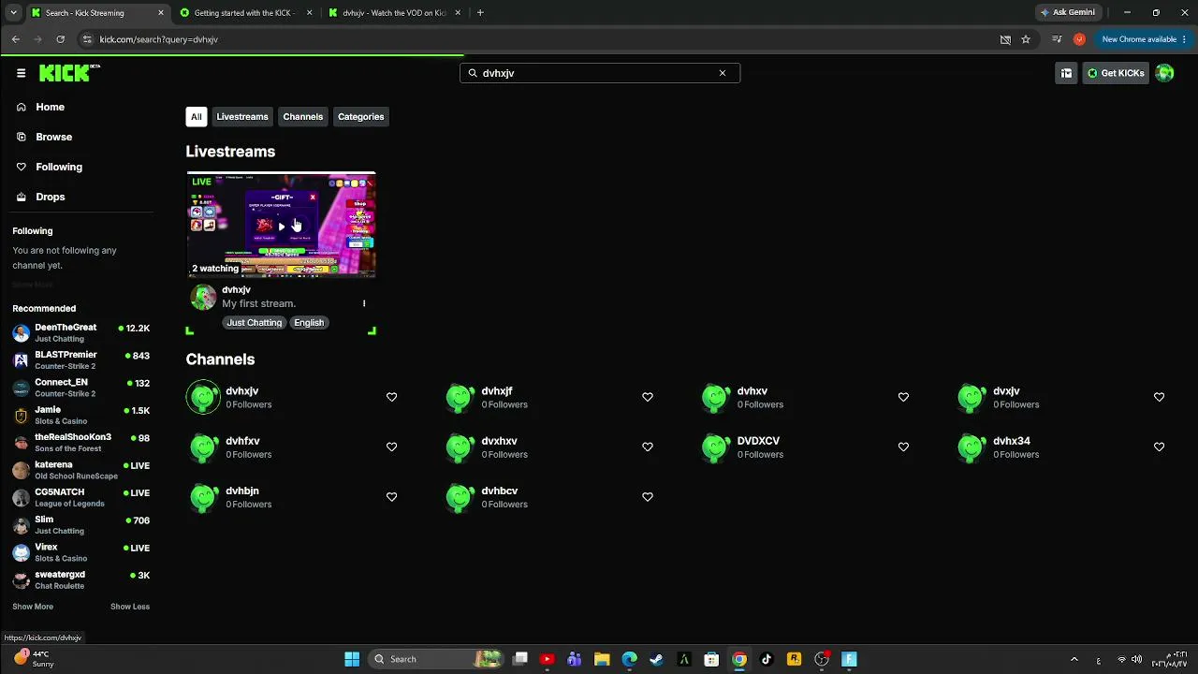This screenshot has width=1198, height=674.
Task: Open a new browser tab
Action: 480,13
